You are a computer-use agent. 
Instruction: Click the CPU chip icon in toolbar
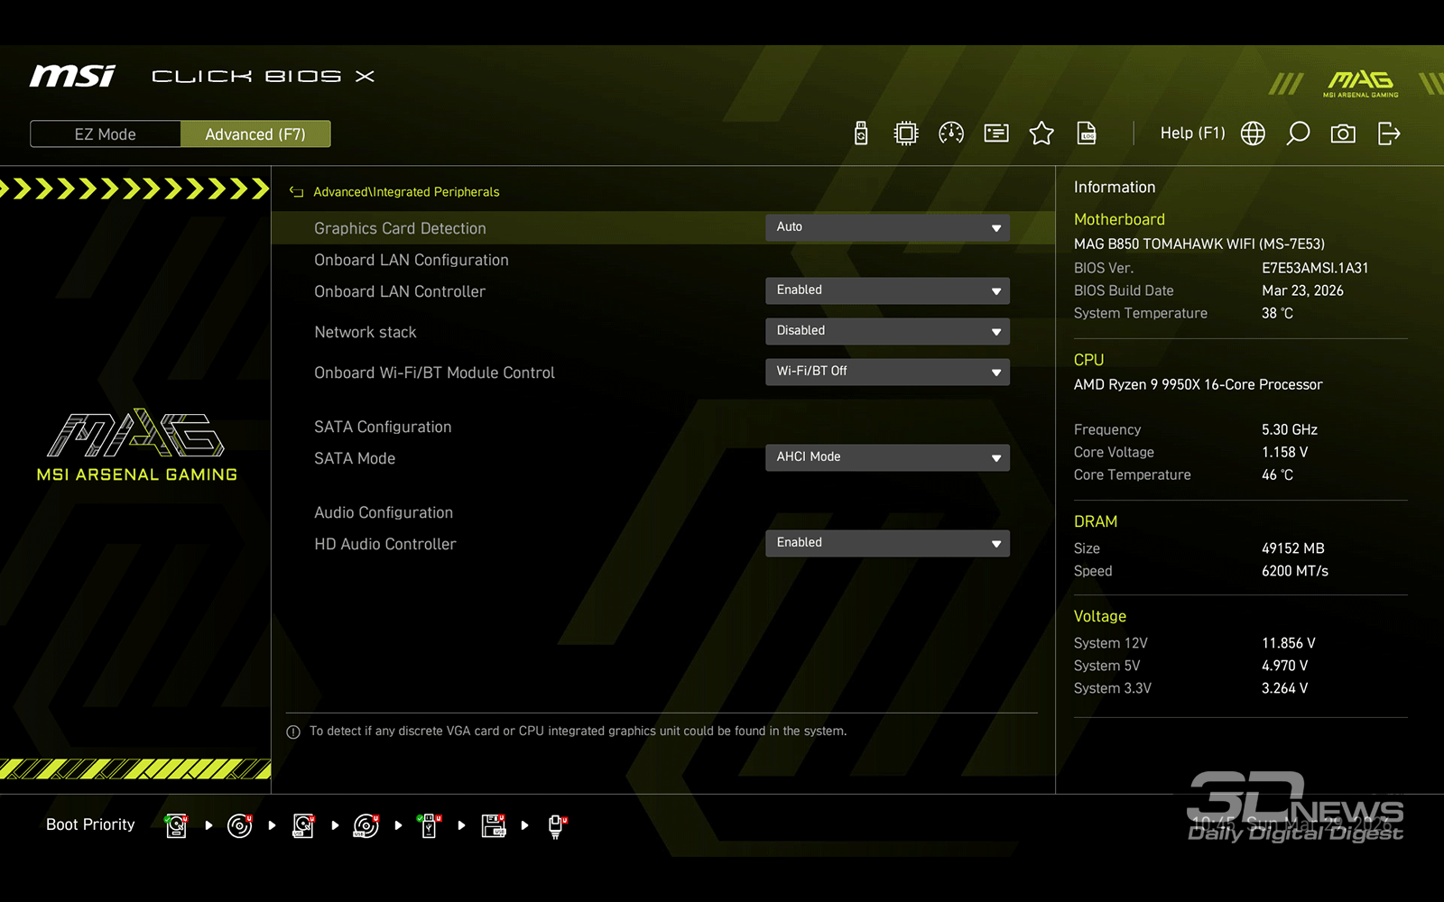click(x=905, y=133)
